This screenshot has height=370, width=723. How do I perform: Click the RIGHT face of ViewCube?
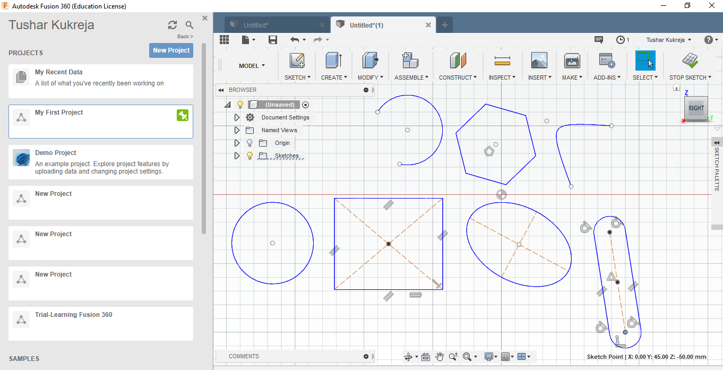(x=696, y=108)
